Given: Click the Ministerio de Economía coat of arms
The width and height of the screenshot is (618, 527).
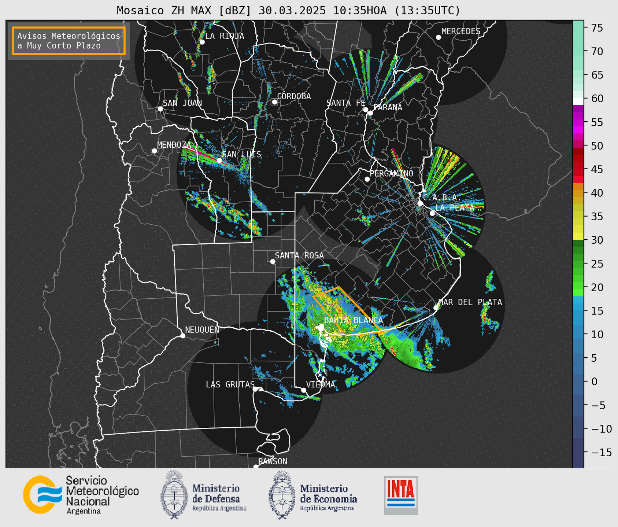Looking at the screenshot, I should pos(281,495).
